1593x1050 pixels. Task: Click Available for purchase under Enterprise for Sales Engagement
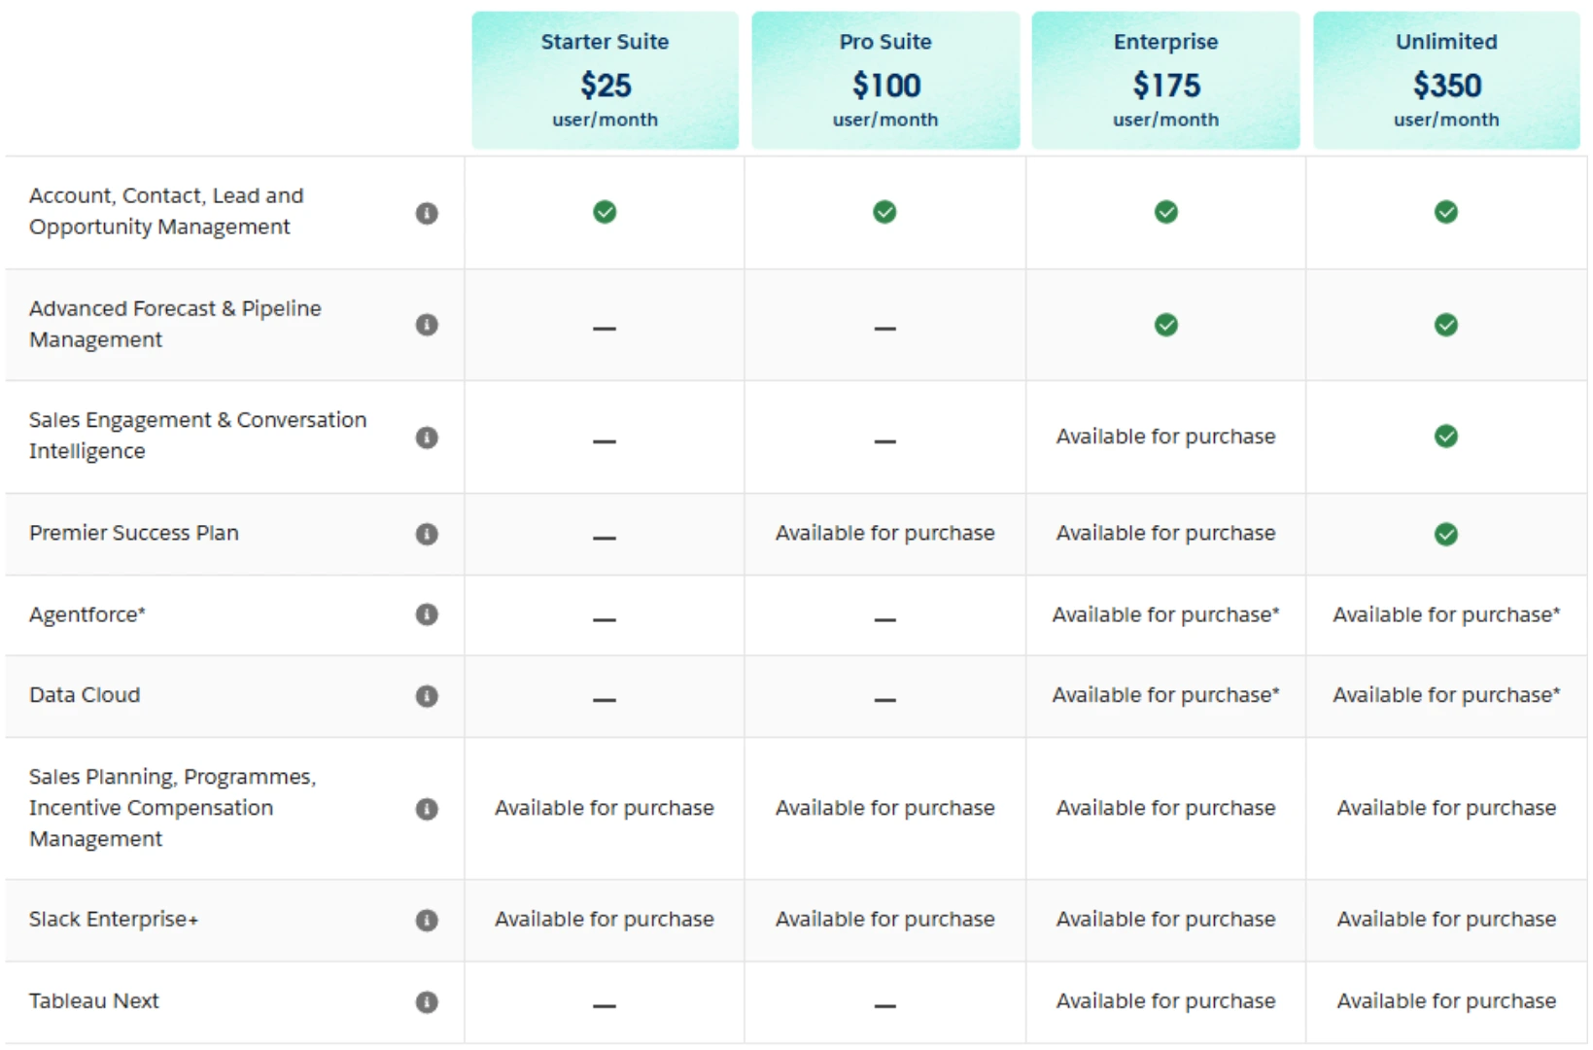click(x=1165, y=437)
